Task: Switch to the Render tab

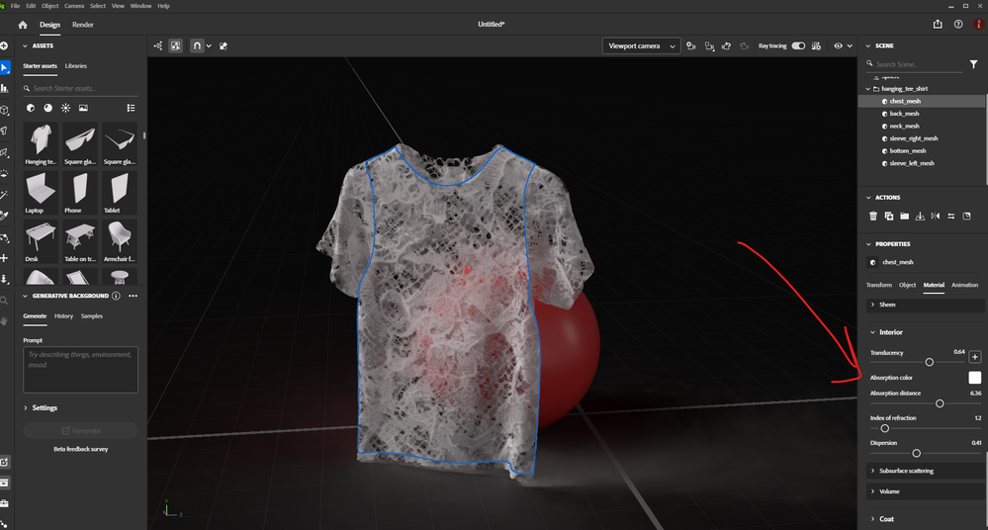Action: tap(82, 25)
